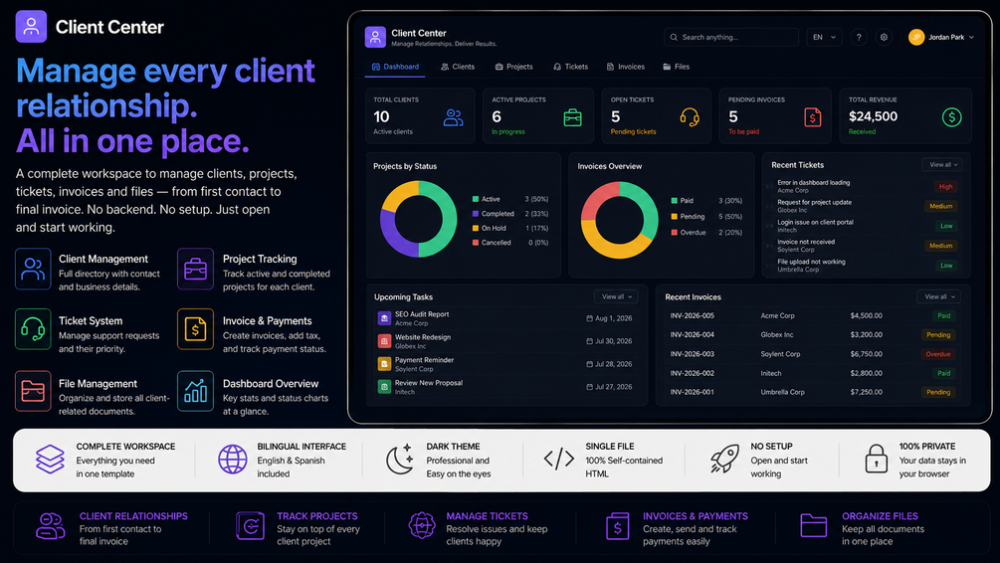The image size is (1000, 563).
Task: Click the Search anything input field
Action: [x=731, y=38]
